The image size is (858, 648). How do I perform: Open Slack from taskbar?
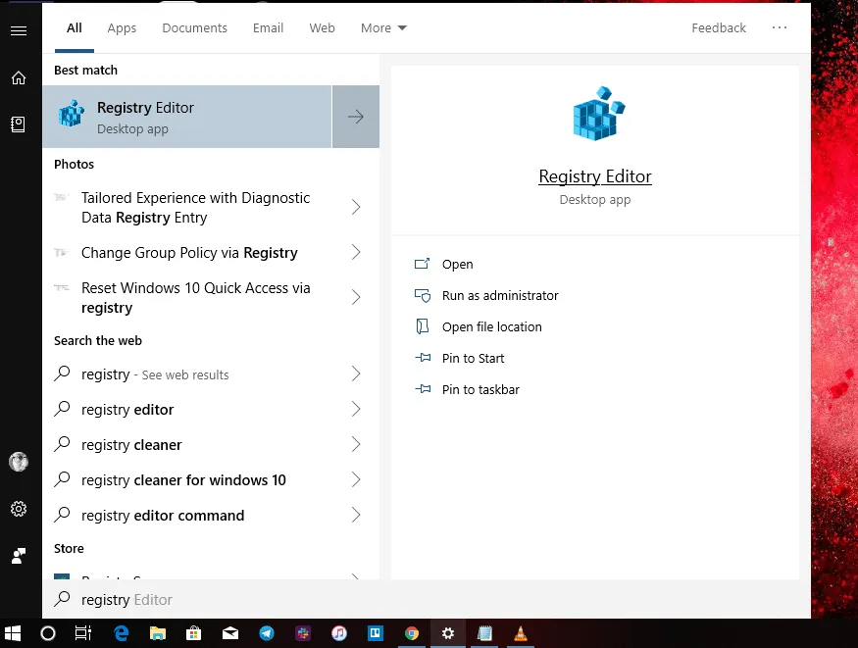pyautogui.click(x=303, y=633)
